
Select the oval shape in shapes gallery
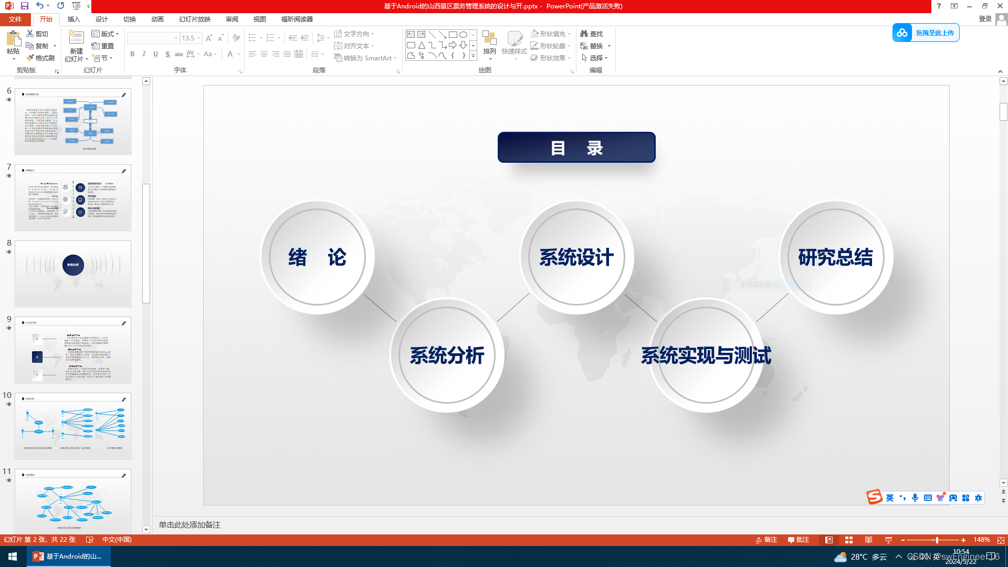tap(463, 35)
